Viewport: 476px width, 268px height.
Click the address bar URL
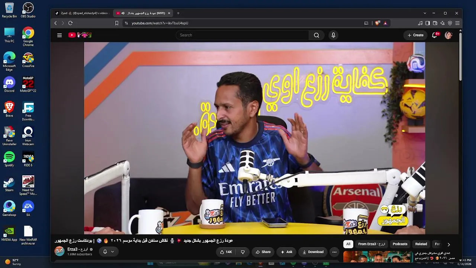(160, 23)
